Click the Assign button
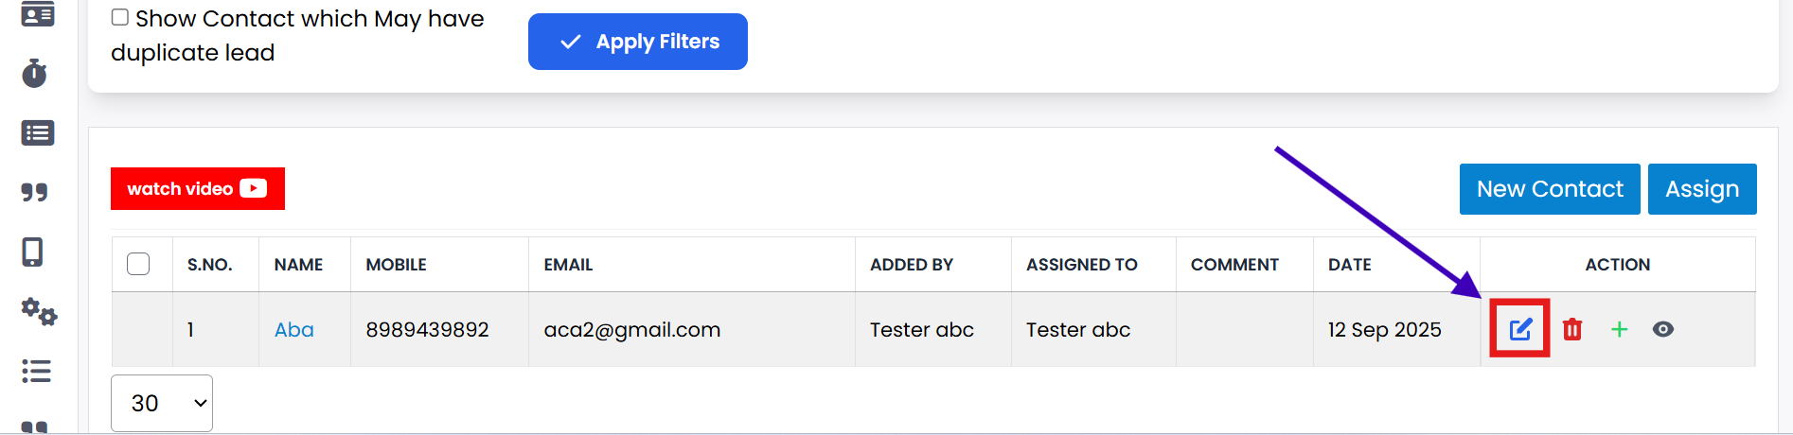The image size is (1793, 435). coord(1701,189)
